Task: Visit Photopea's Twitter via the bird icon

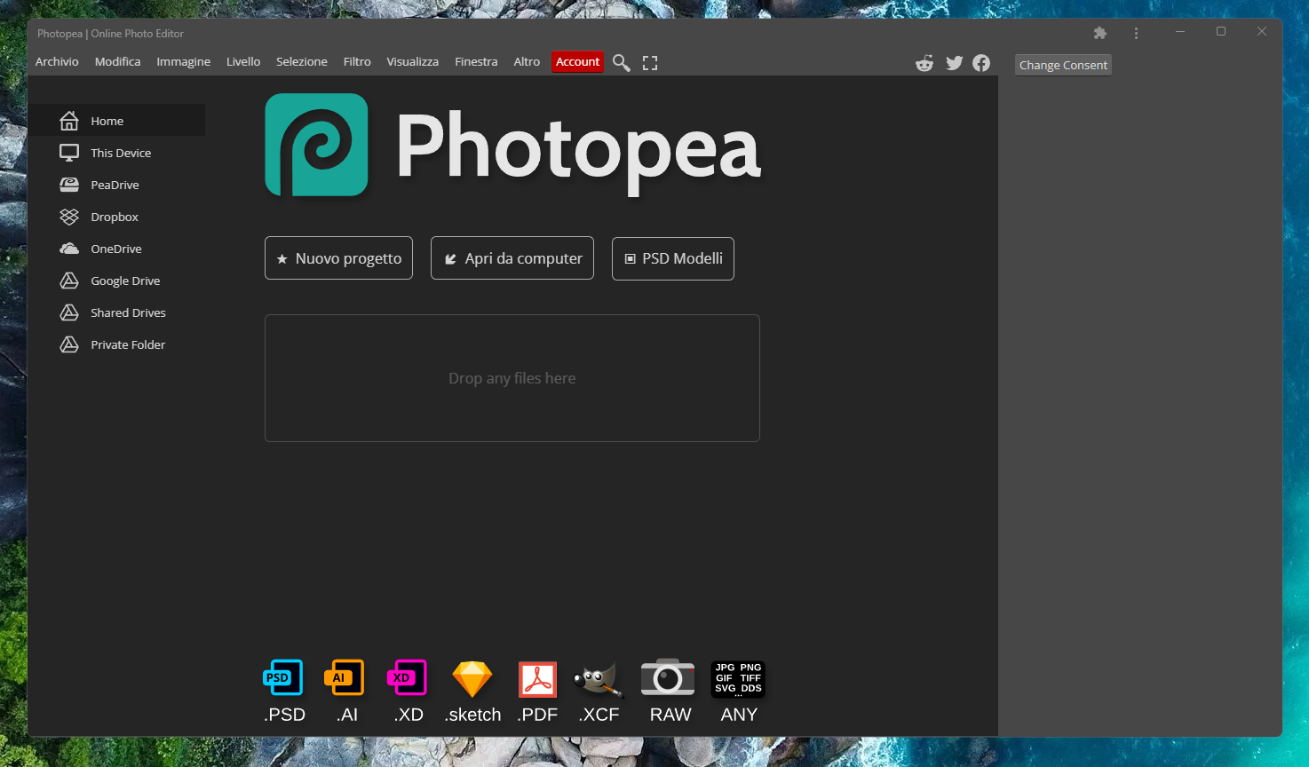Action: pyautogui.click(x=954, y=62)
